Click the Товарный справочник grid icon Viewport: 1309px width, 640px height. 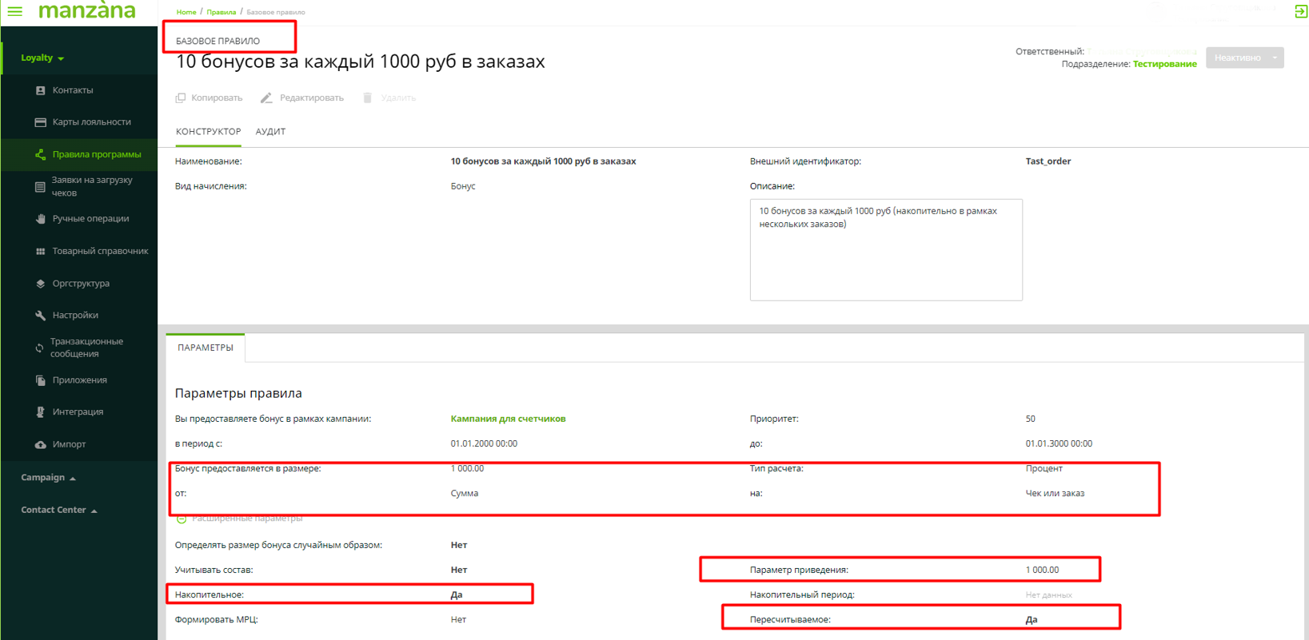click(x=40, y=251)
